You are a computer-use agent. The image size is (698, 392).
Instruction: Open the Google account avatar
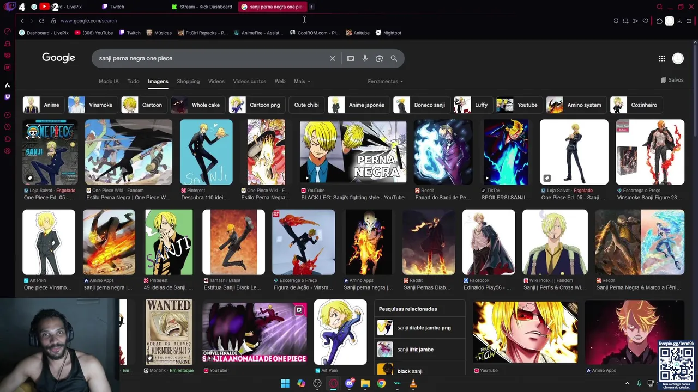coord(678,58)
